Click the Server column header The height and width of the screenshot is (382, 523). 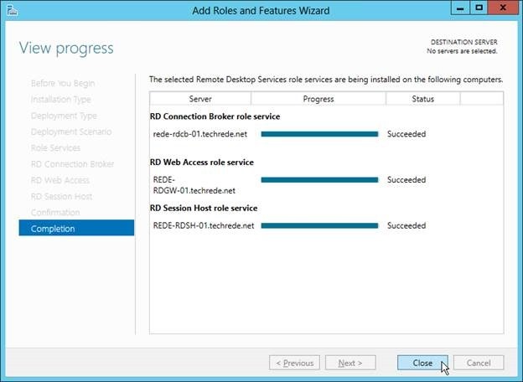click(x=200, y=99)
